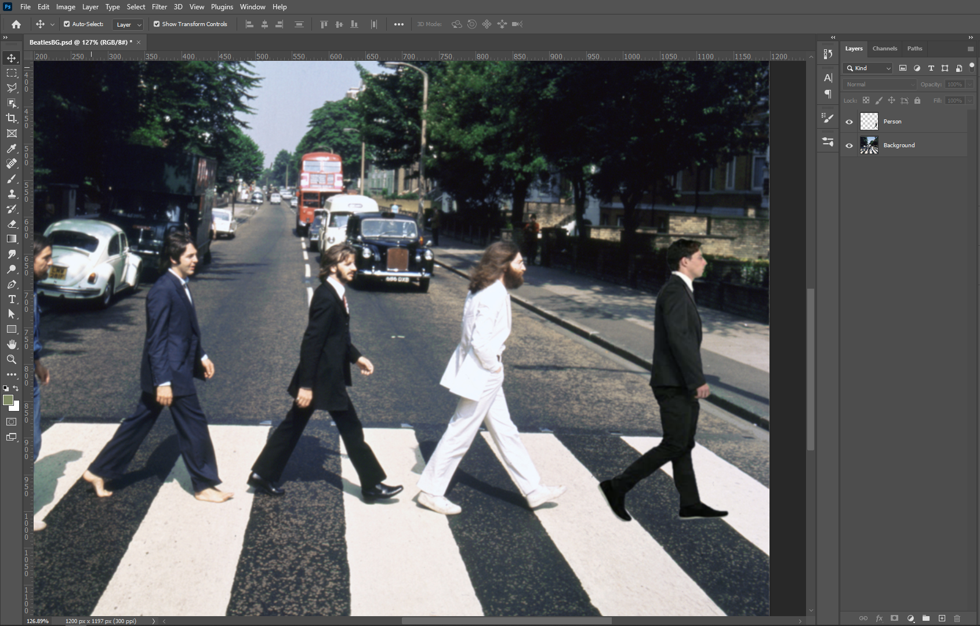Select the Frame tool
The image size is (980, 626).
[x=12, y=133]
